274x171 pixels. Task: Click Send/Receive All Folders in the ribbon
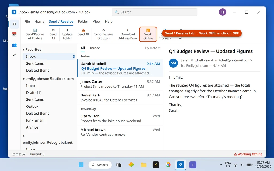pyautogui.click(x=35, y=34)
